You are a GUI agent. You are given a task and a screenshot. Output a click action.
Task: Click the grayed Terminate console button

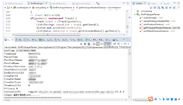pyautogui.click(x=81, y=44)
